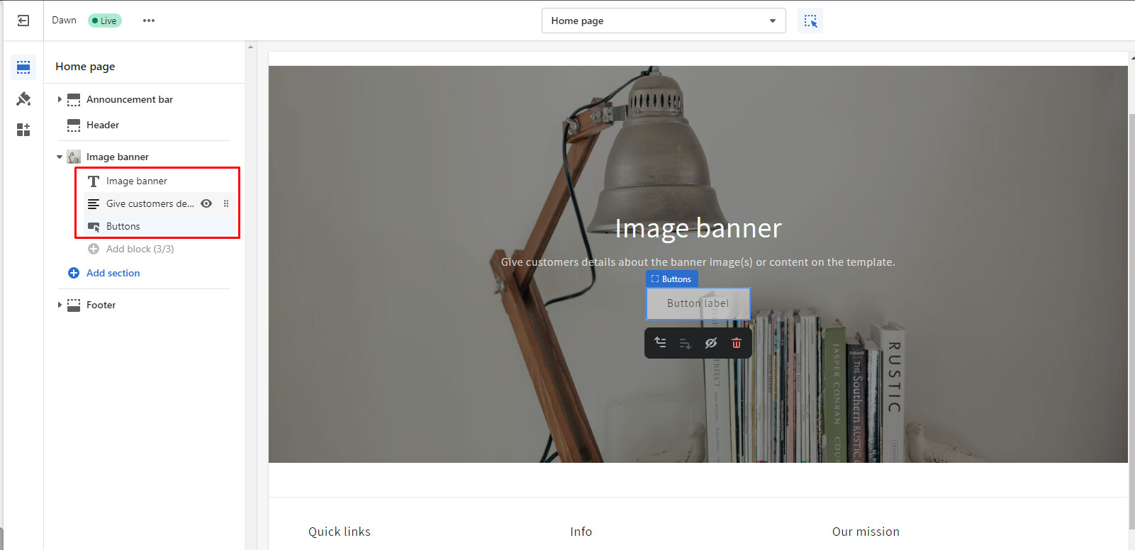Click the Image banner section thumbnail
The image size is (1135, 550).
click(x=74, y=157)
